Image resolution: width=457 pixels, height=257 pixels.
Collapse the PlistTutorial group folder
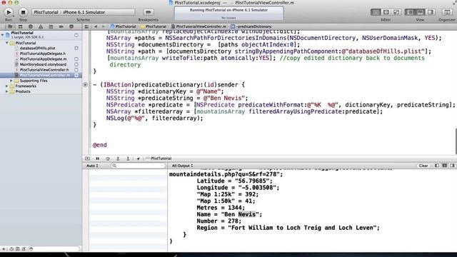point(7,43)
